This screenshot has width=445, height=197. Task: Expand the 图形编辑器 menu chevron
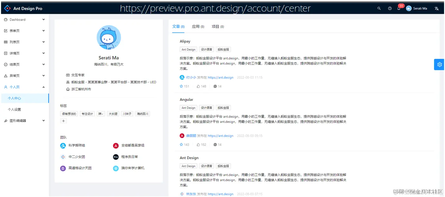pos(43,121)
